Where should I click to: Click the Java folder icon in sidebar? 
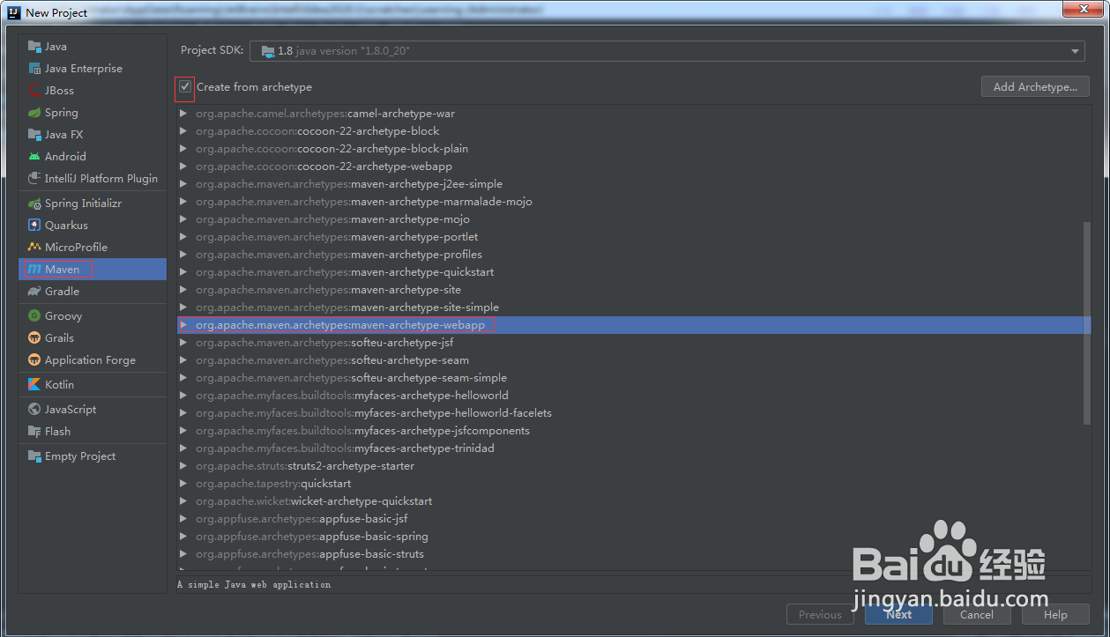34,47
